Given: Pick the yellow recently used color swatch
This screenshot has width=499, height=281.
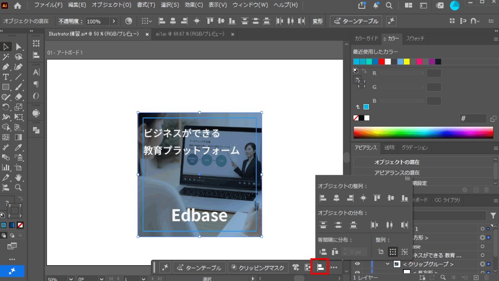Looking at the screenshot, I should point(407,62).
